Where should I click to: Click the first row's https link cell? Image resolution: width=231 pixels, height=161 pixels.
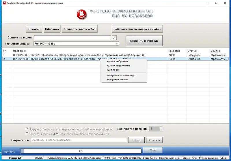[x=219, y=55]
